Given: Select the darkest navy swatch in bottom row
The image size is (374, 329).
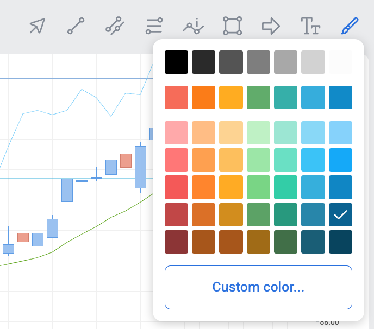Looking at the screenshot, I should 340,242.
